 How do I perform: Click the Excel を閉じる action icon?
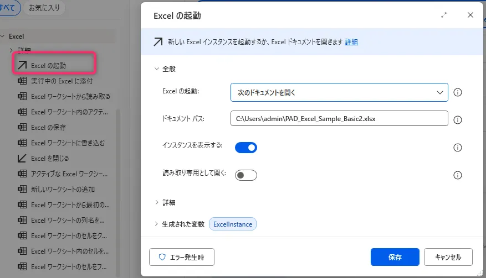[22, 158]
